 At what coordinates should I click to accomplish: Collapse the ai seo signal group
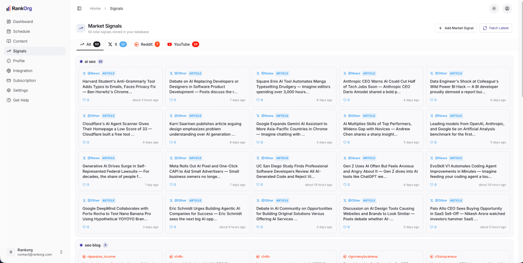click(90, 61)
